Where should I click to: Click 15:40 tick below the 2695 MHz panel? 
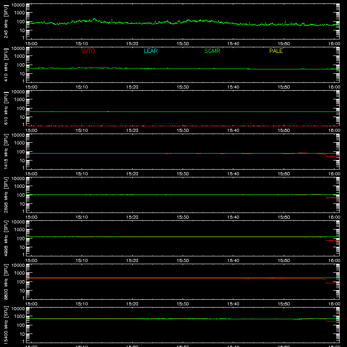tap(233, 217)
